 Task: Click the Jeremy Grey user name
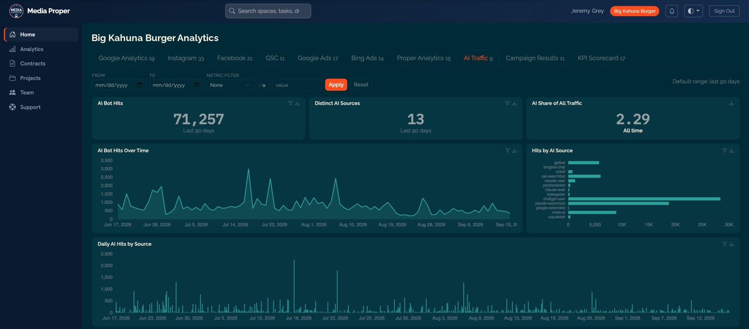pyautogui.click(x=587, y=11)
